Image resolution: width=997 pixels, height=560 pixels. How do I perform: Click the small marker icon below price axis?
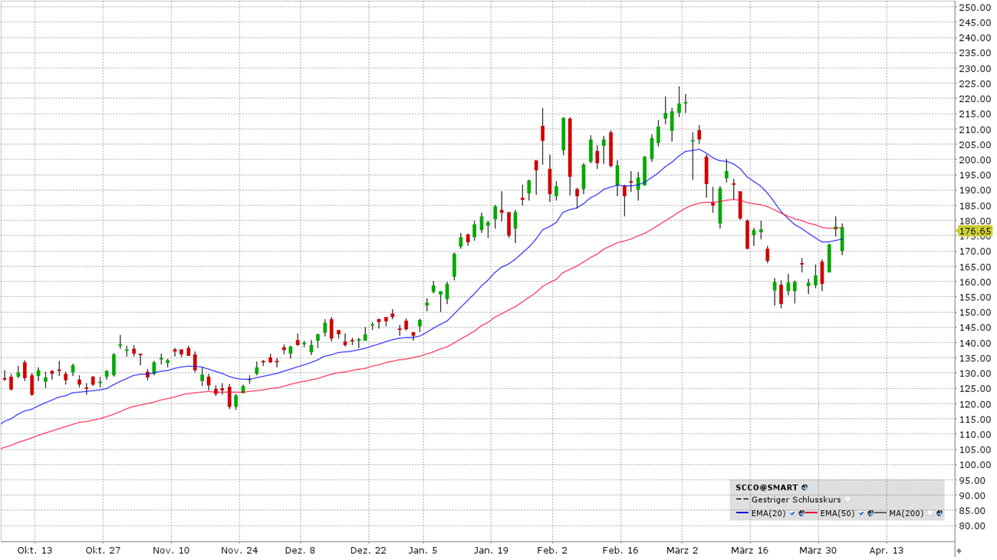click(959, 550)
